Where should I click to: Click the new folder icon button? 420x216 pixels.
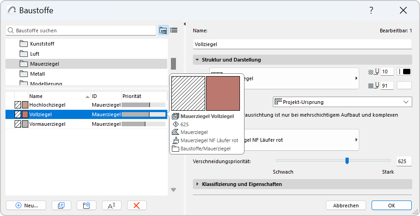[x=86, y=206]
